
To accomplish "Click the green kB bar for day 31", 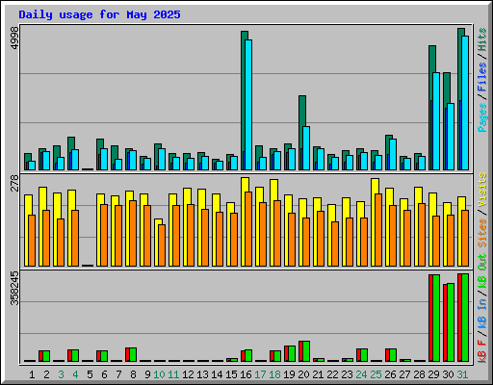I will pos(465,318).
